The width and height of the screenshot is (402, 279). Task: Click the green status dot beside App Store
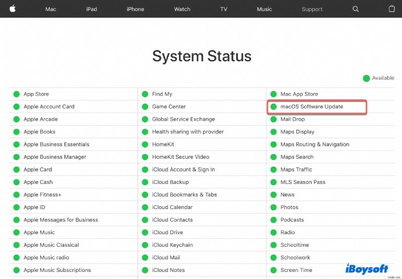pos(17,94)
